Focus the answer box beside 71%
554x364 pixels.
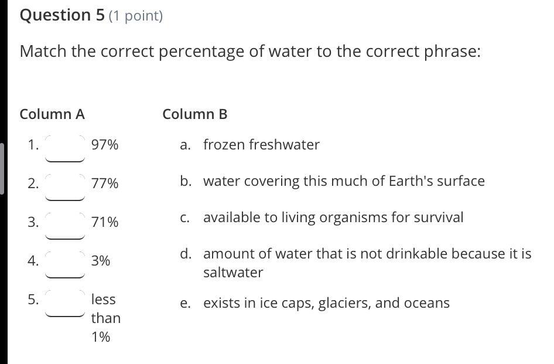tap(65, 225)
